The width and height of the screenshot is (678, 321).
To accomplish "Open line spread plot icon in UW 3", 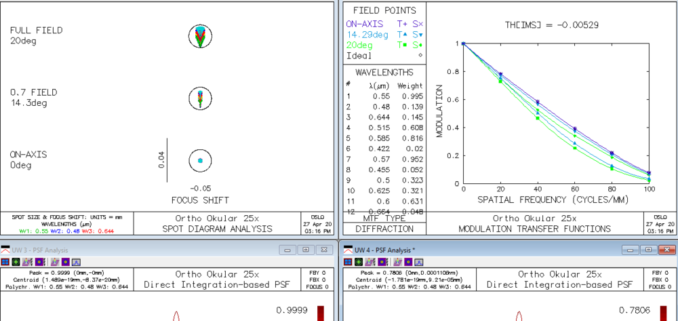I will click(x=76, y=262).
